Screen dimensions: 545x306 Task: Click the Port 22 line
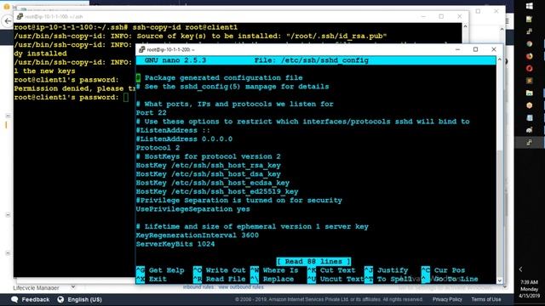tap(152, 113)
